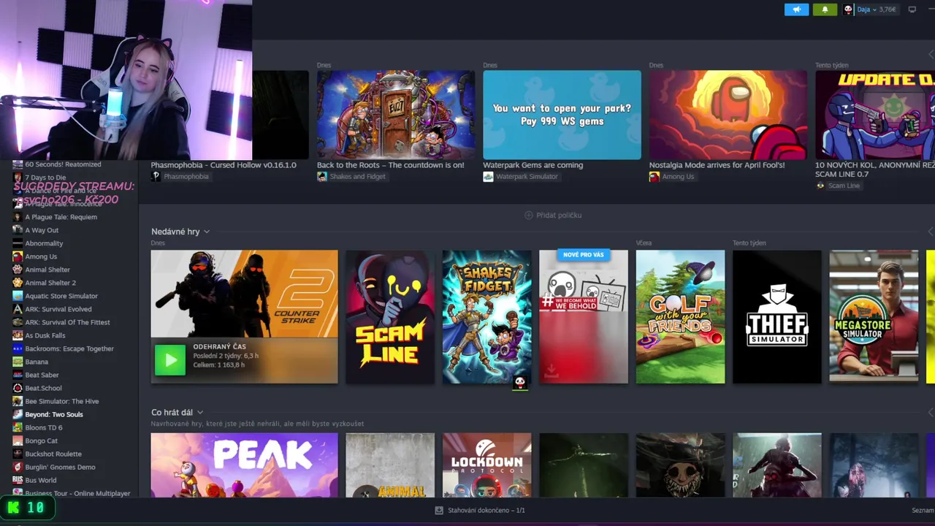Select 'A Plague Tale: Requiem' in game list
Image resolution: width=935 pixels, height=526 pixels.
61,217
